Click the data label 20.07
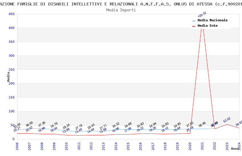Viewport: 242px width, 156px height. [29, 129]
